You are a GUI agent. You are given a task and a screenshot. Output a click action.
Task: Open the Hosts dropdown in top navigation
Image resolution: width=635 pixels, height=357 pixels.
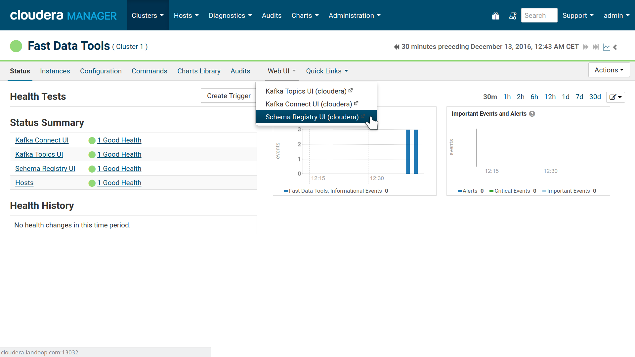186,15
